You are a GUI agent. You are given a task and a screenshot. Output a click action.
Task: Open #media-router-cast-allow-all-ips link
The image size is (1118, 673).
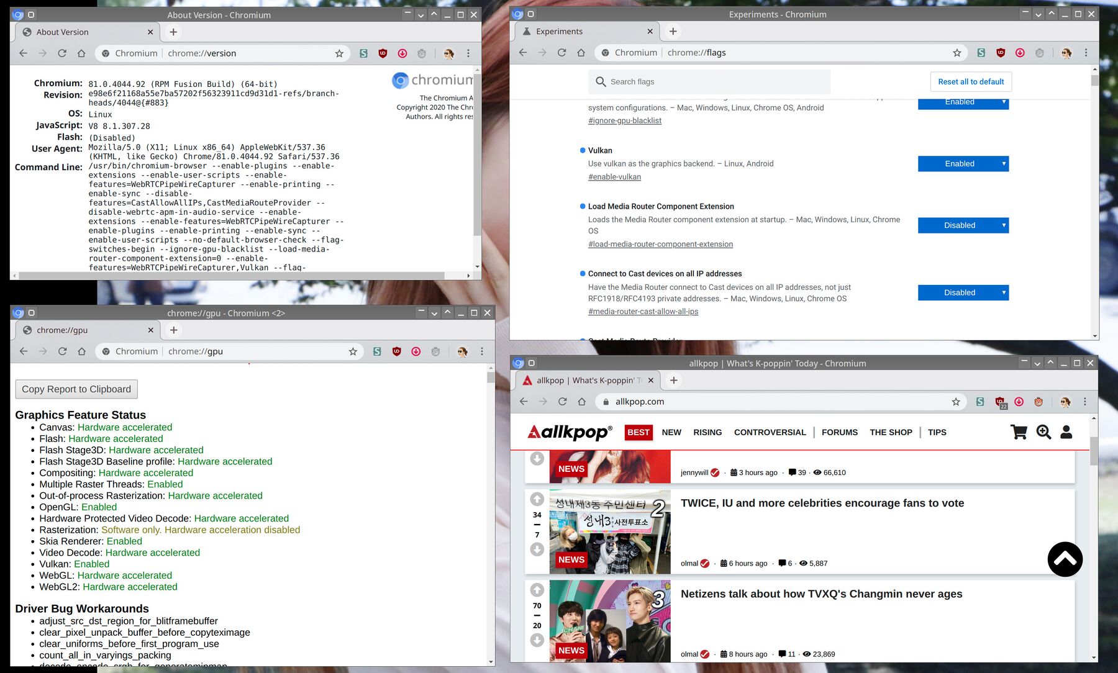[643, 312]
